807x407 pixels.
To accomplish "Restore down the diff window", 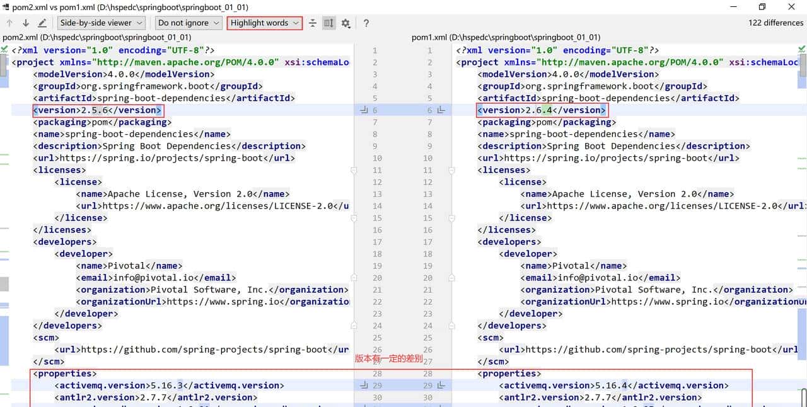I will [x=762, y=7].
